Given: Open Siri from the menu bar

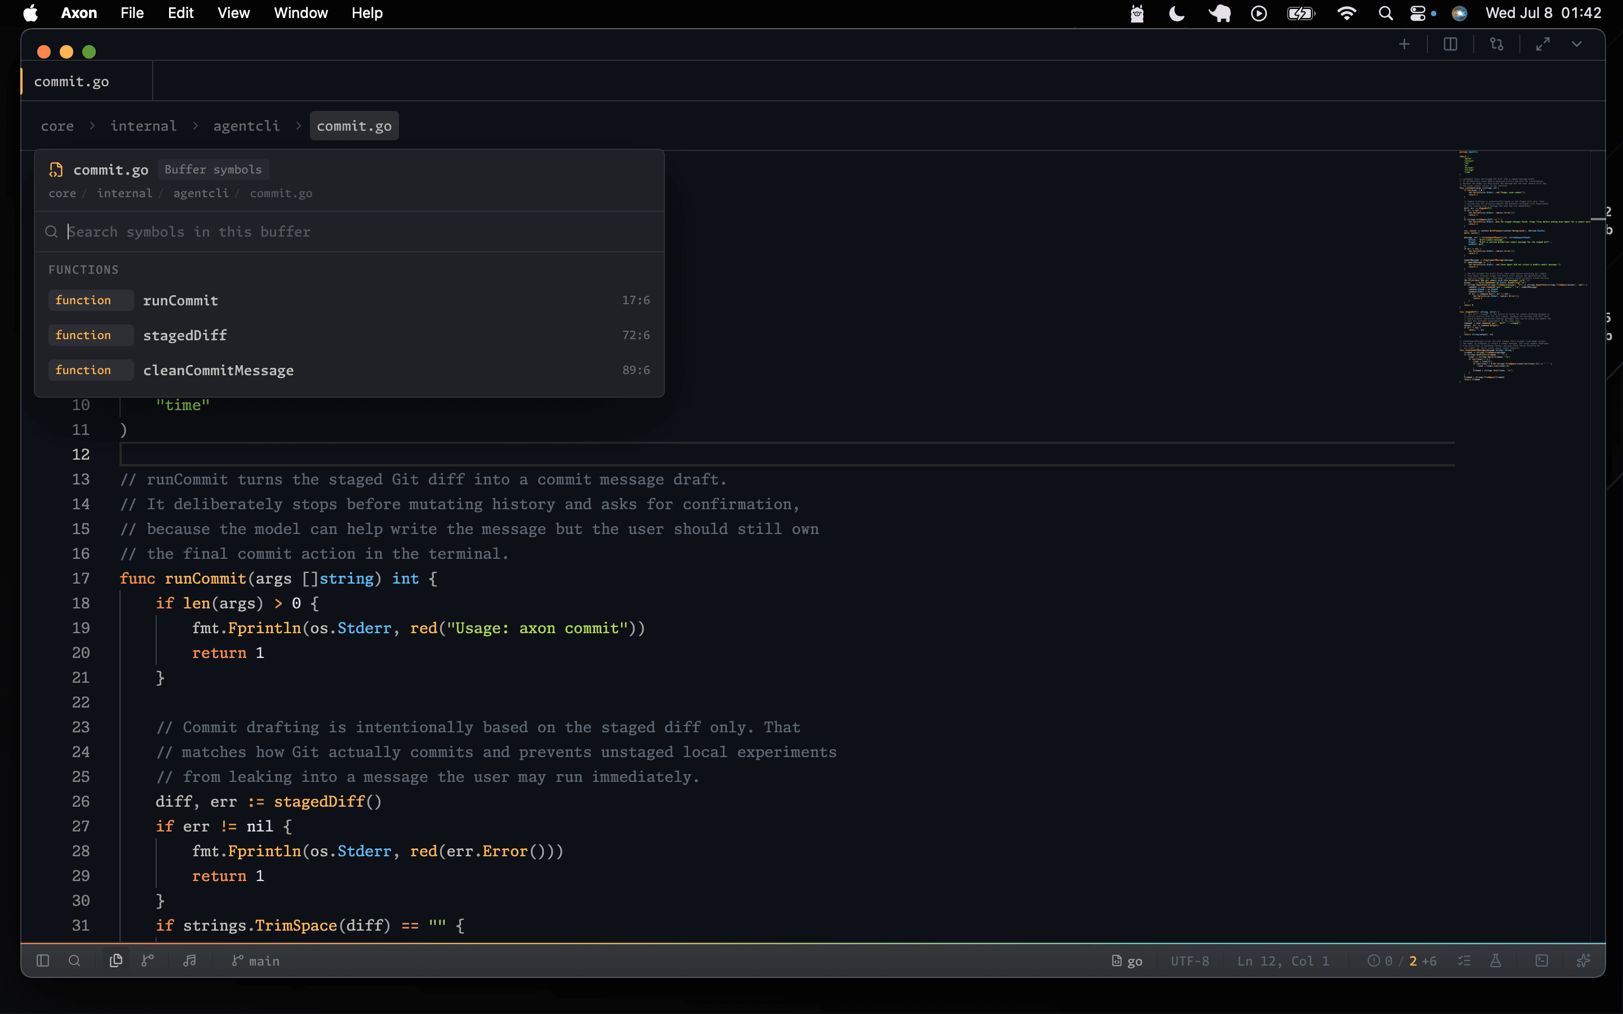Looking at the screenshot, I should pyautogui.click(x=1460, y=13).
